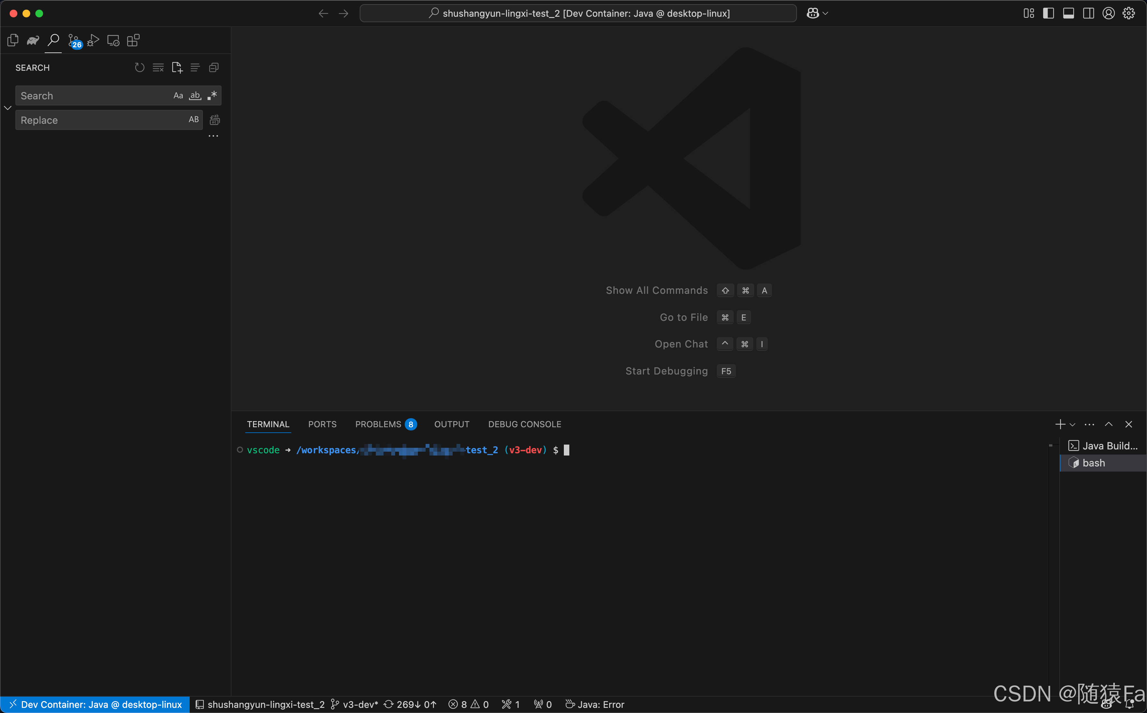The width and height of the screenshot is (1147, 713).
Task: Toggle Match Whole Word option
Action: click(x=195, y=96)
